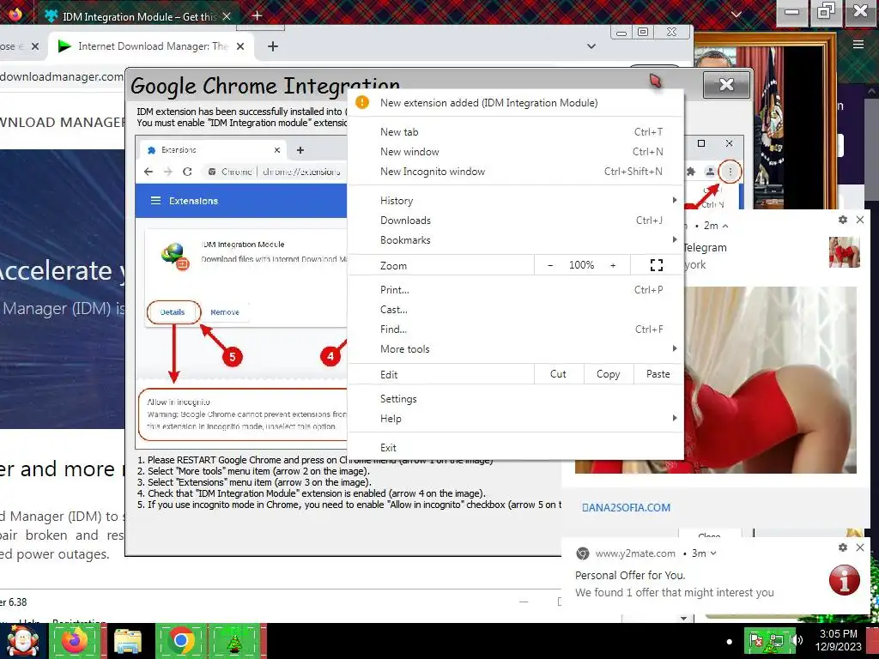
Task: Switch to the Internet Download Manager tab
Action: click(151, 46)
